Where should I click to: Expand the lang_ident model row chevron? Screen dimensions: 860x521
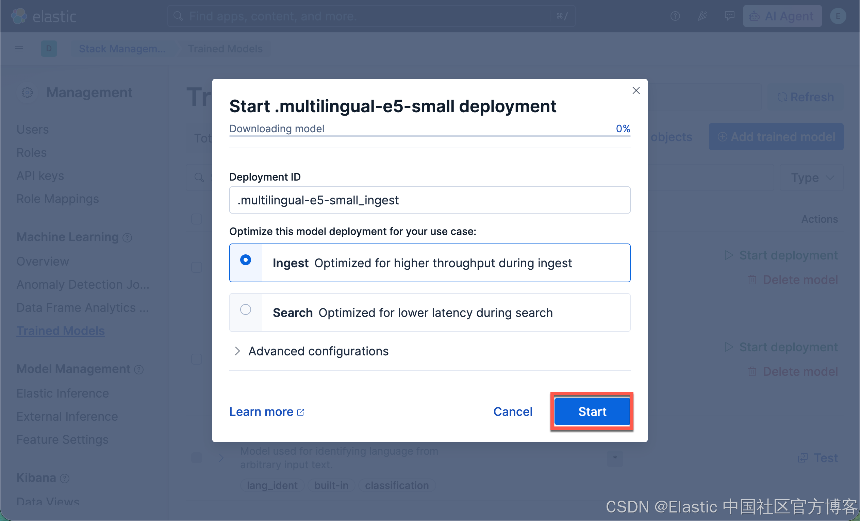point(221,458)
